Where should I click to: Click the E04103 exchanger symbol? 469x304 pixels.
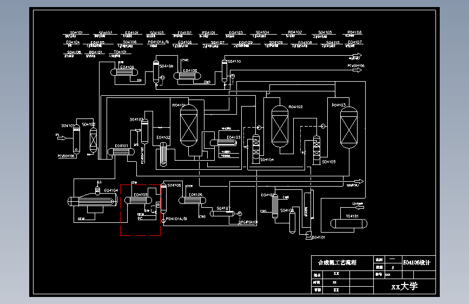[x=224, y=143]
